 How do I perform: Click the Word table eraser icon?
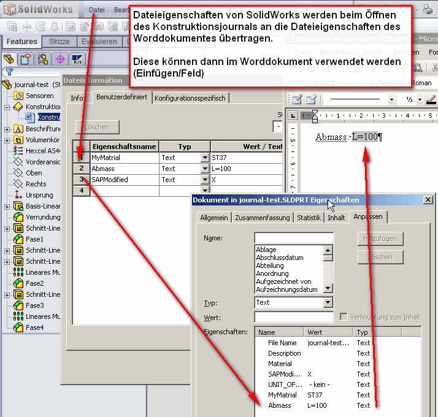click(311, 99)
